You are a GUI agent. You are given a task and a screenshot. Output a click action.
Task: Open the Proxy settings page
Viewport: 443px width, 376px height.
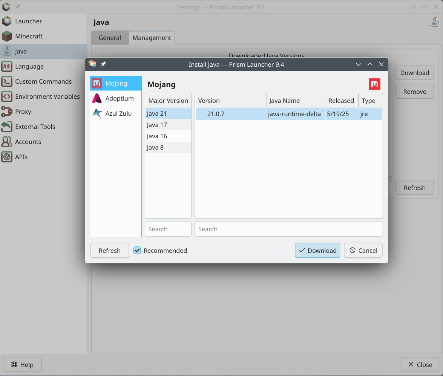point(23,112)
